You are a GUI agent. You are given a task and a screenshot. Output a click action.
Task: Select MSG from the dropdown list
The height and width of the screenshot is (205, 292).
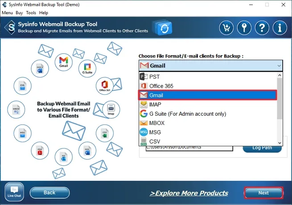208,132
